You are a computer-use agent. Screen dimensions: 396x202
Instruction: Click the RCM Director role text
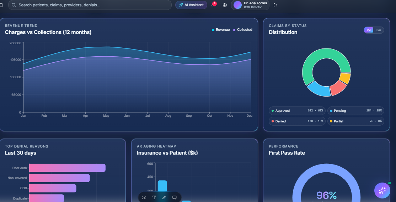point(252,7)
